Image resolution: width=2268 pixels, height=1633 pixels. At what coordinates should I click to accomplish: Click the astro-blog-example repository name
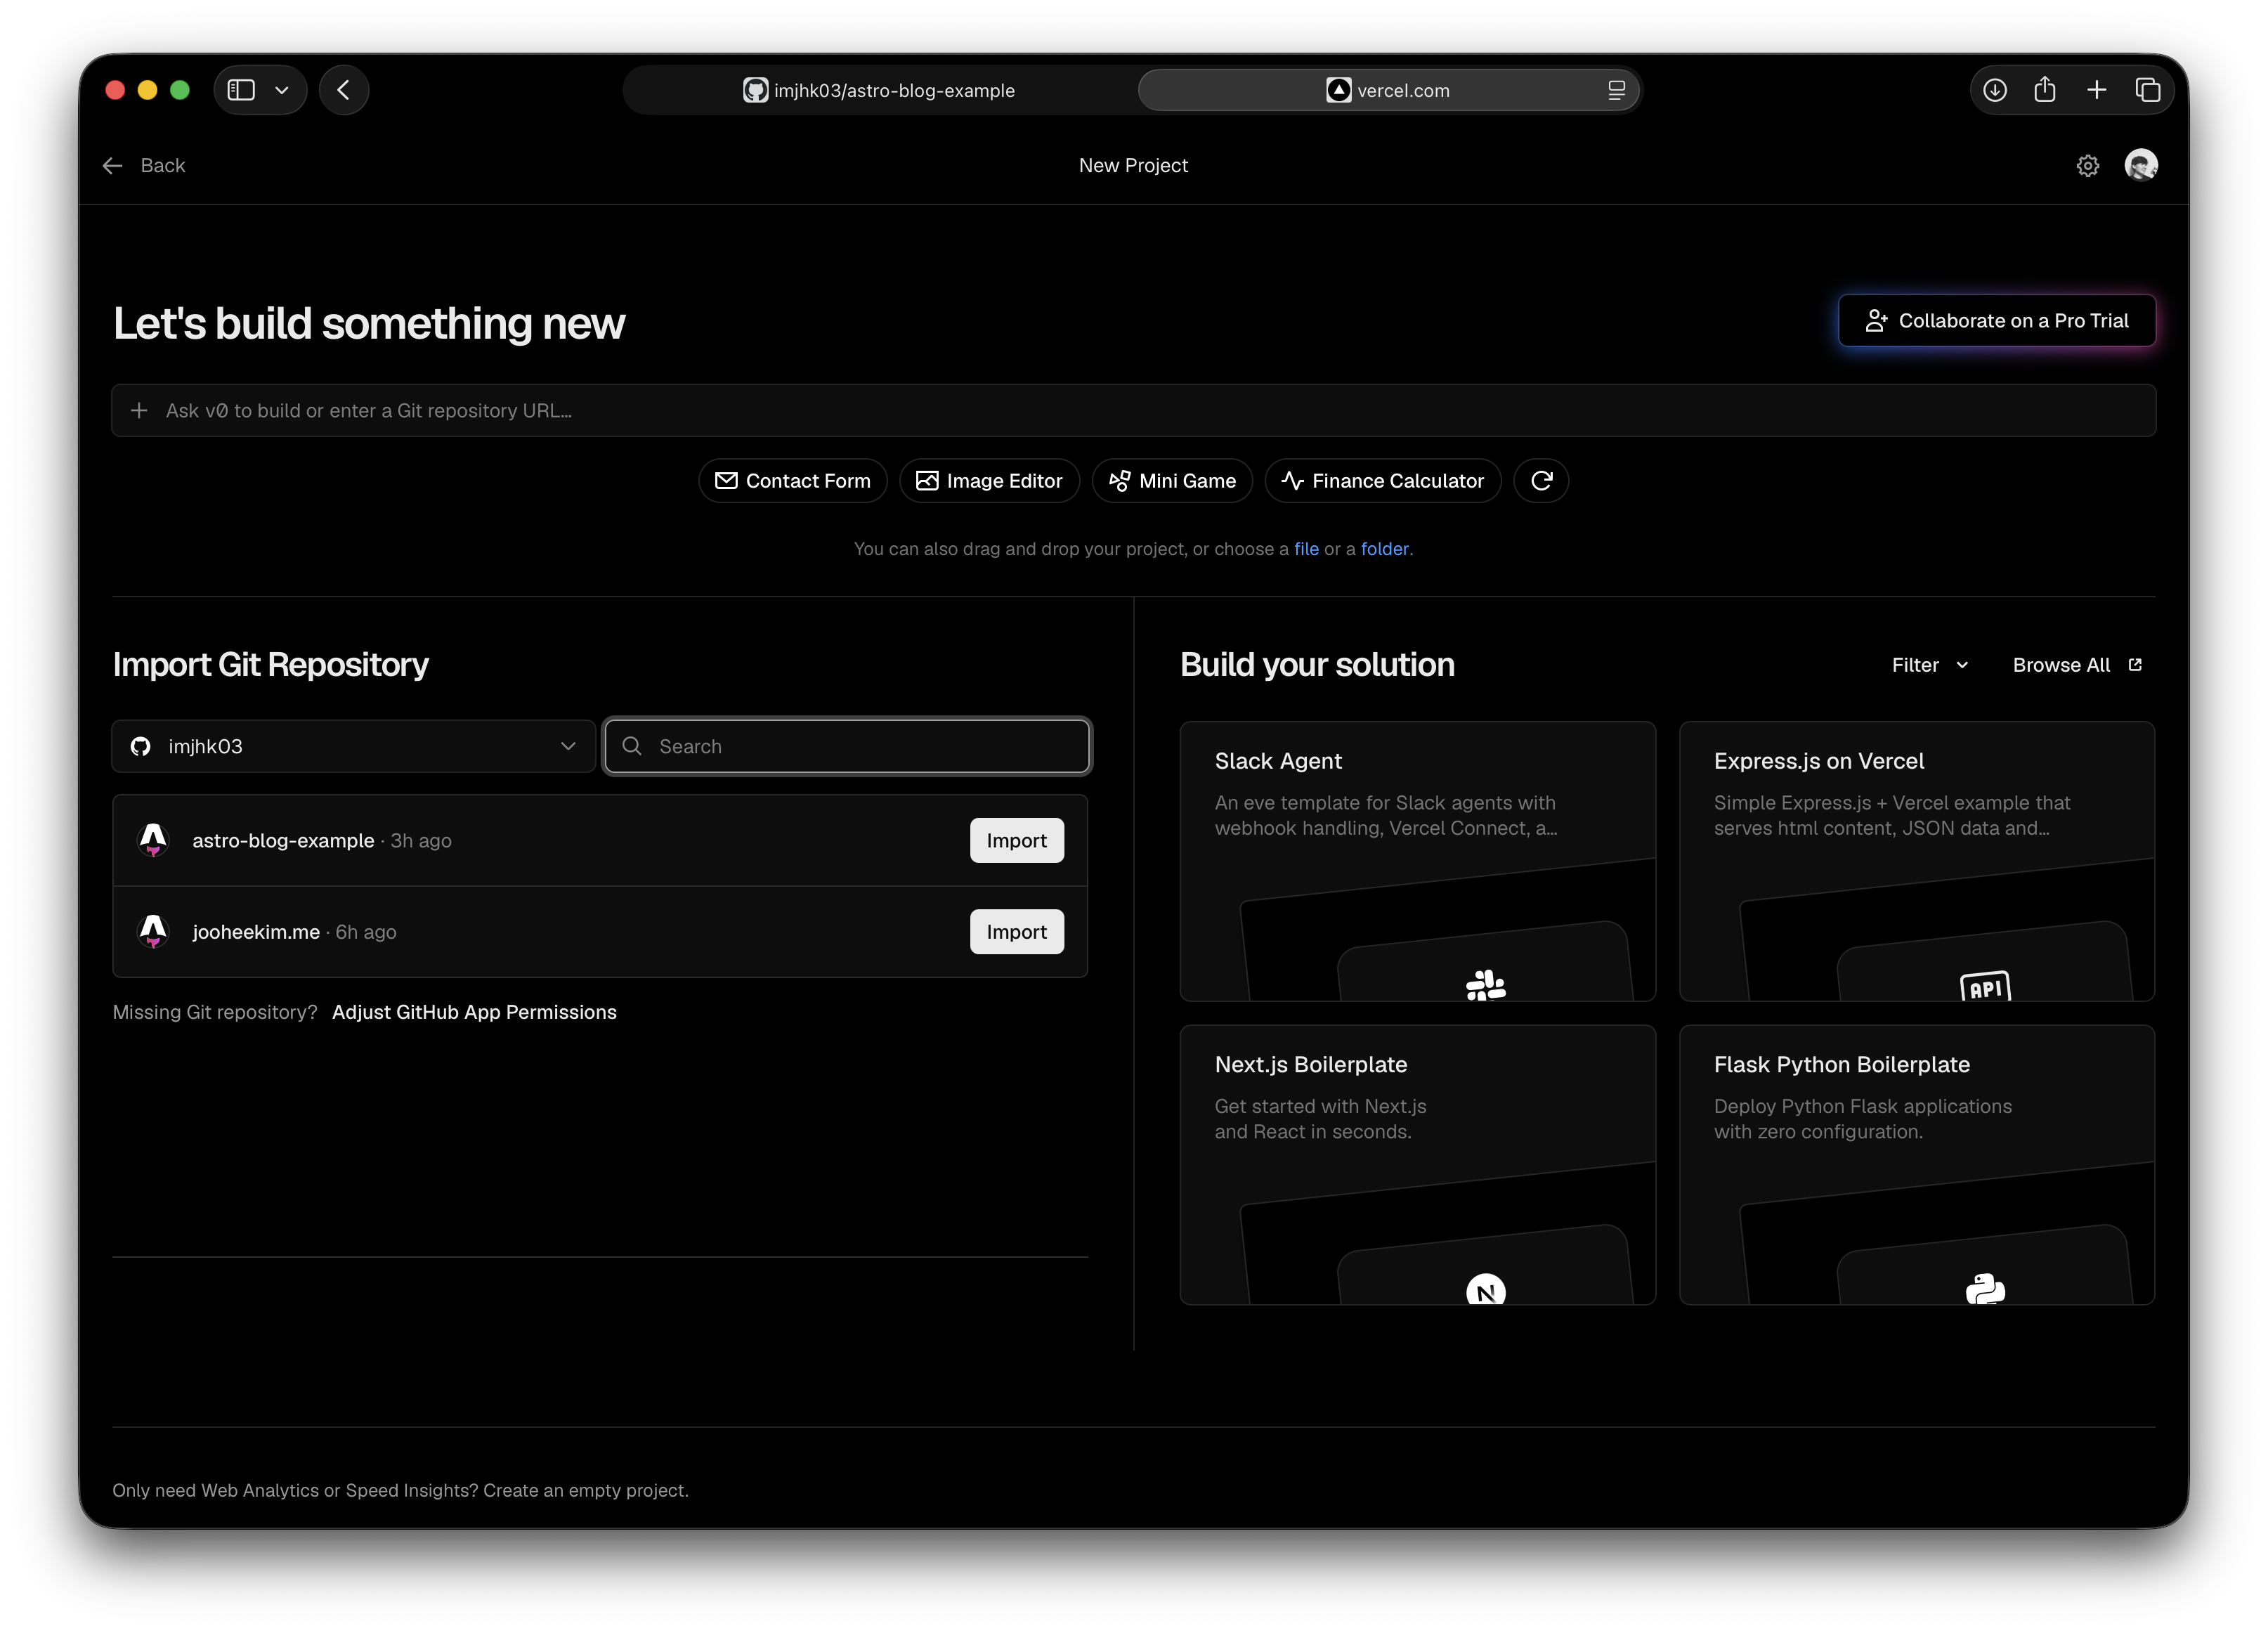pos(283,841)
